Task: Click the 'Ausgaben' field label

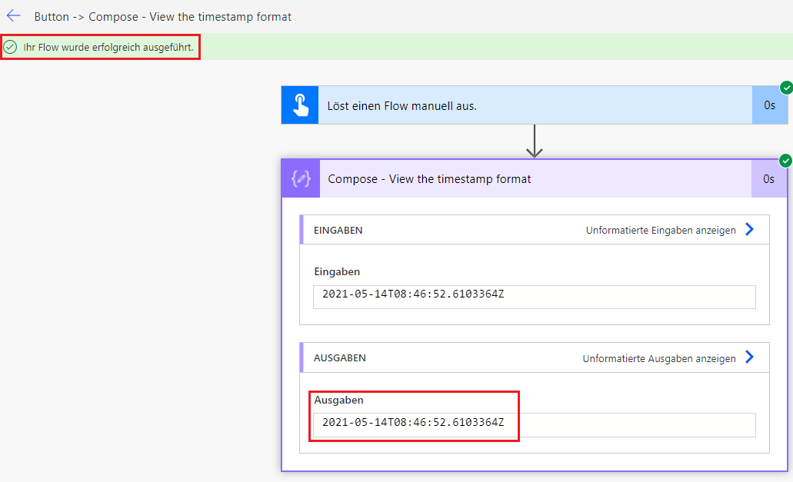Action: [x=338, y=401]
